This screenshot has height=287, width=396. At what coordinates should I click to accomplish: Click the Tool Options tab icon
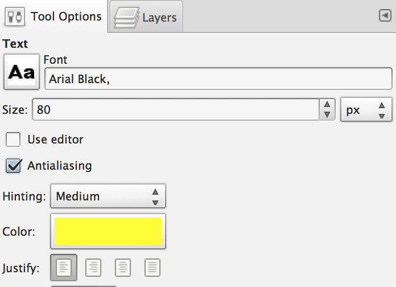(15, 17)
